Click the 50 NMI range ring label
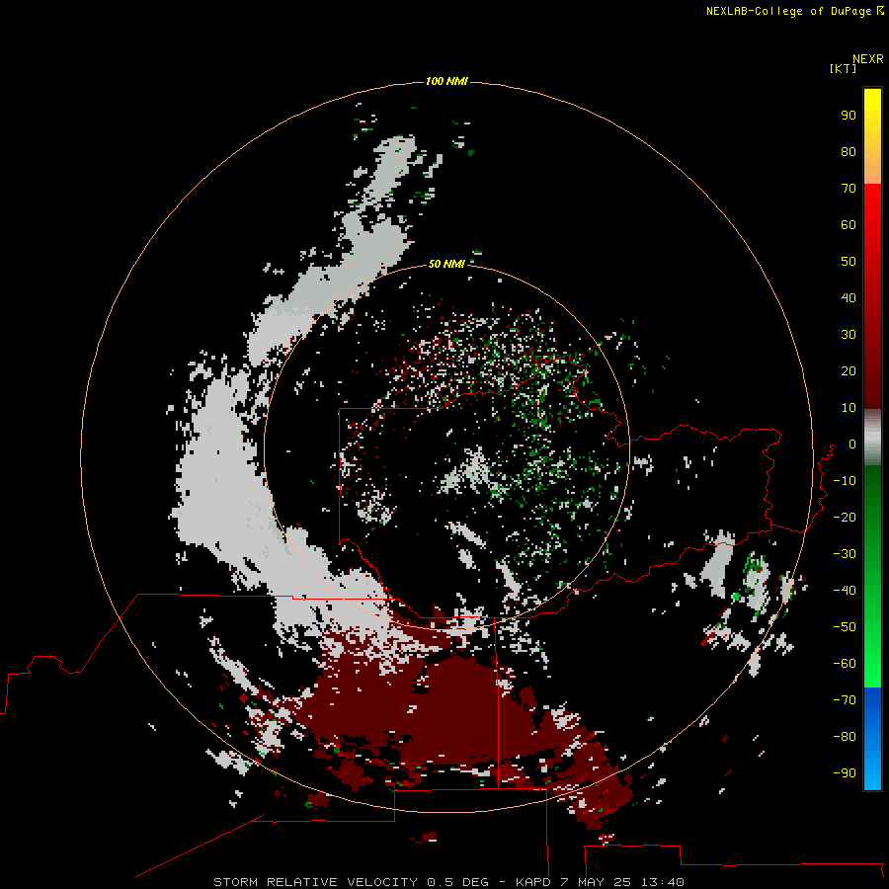889x889 pixels. click(x=446, y=264)
